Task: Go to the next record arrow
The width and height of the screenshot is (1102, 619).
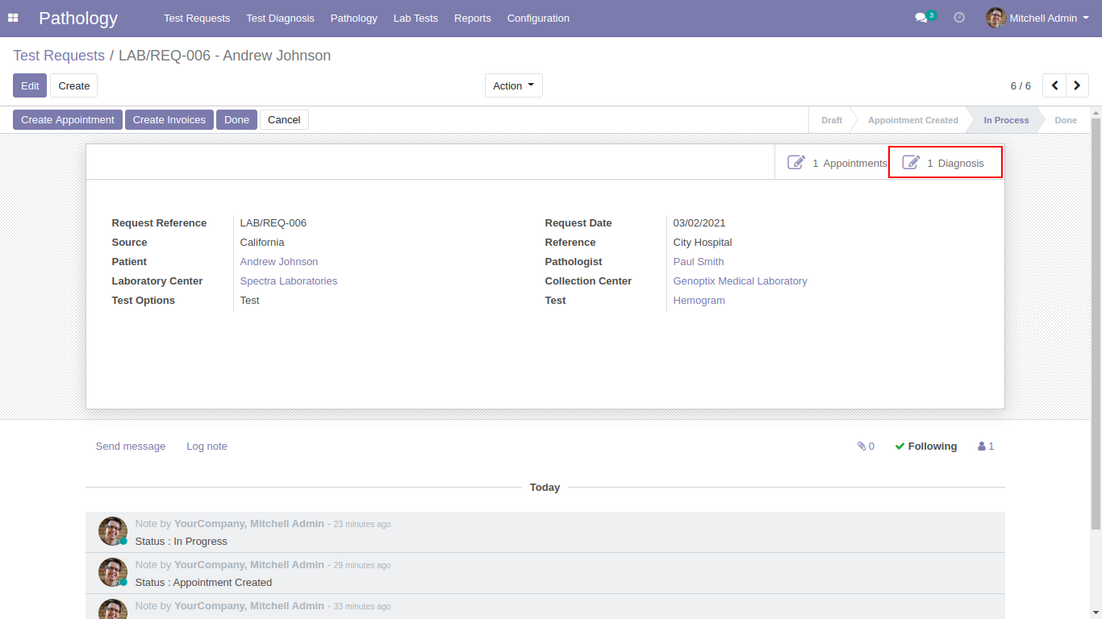Action: 1077,85
